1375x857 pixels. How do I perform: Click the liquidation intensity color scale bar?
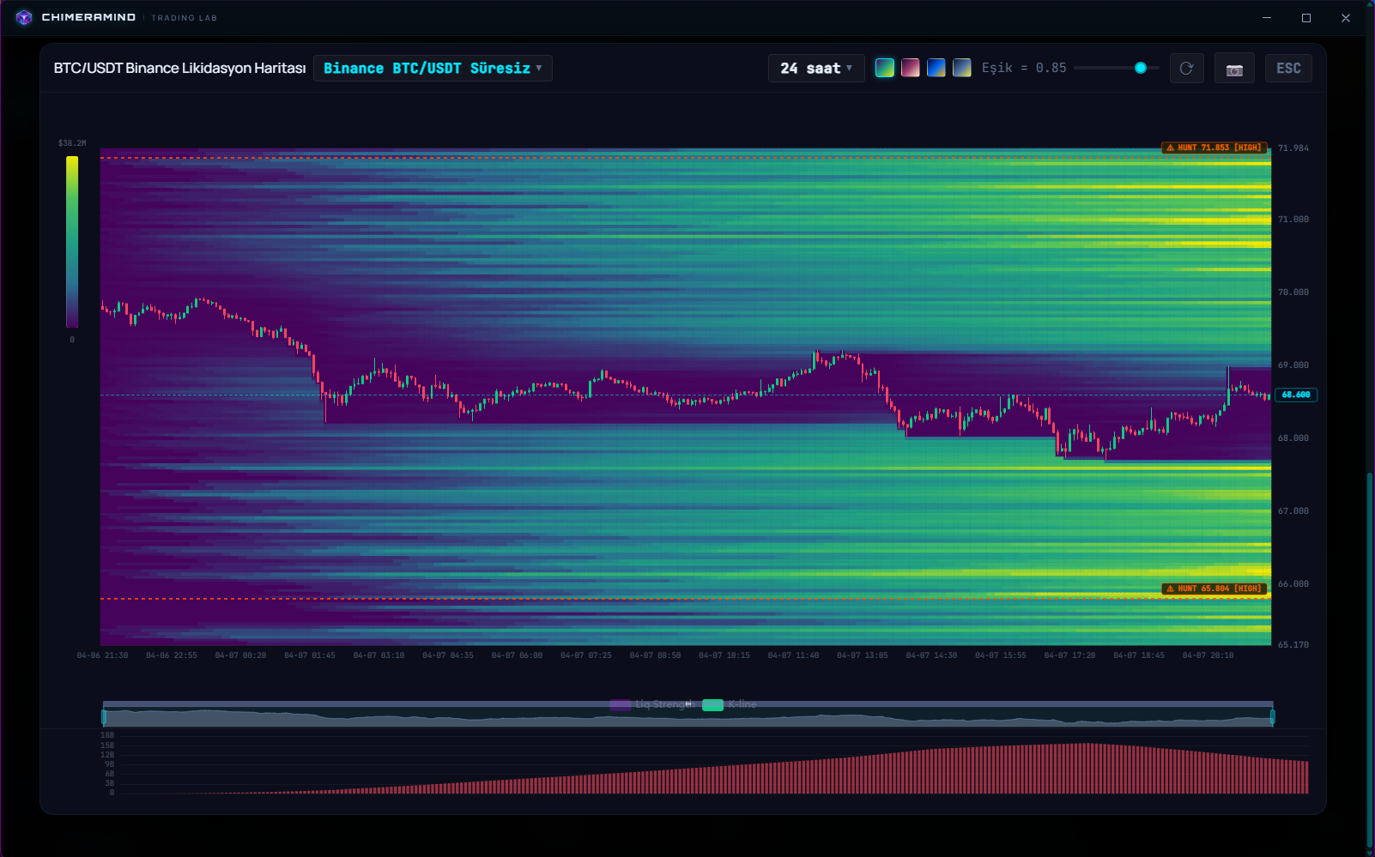coord(72,242)
